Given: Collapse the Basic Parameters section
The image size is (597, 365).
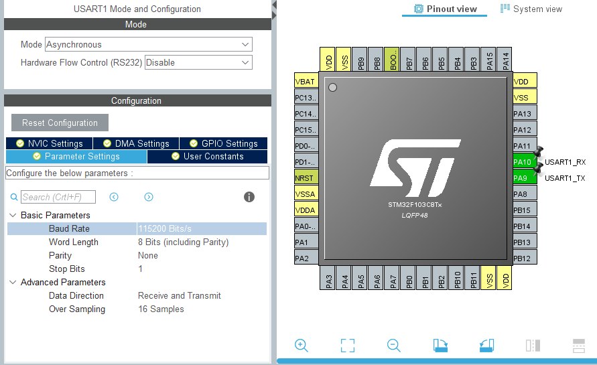Looking at the screenshot, I should tap(13, 215).
